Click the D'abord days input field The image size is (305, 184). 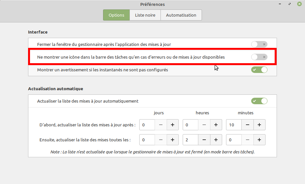tap(147, 125)
